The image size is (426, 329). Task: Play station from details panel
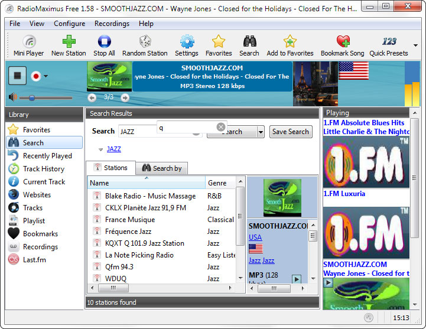pyautogui.click(x=297, y=279)
